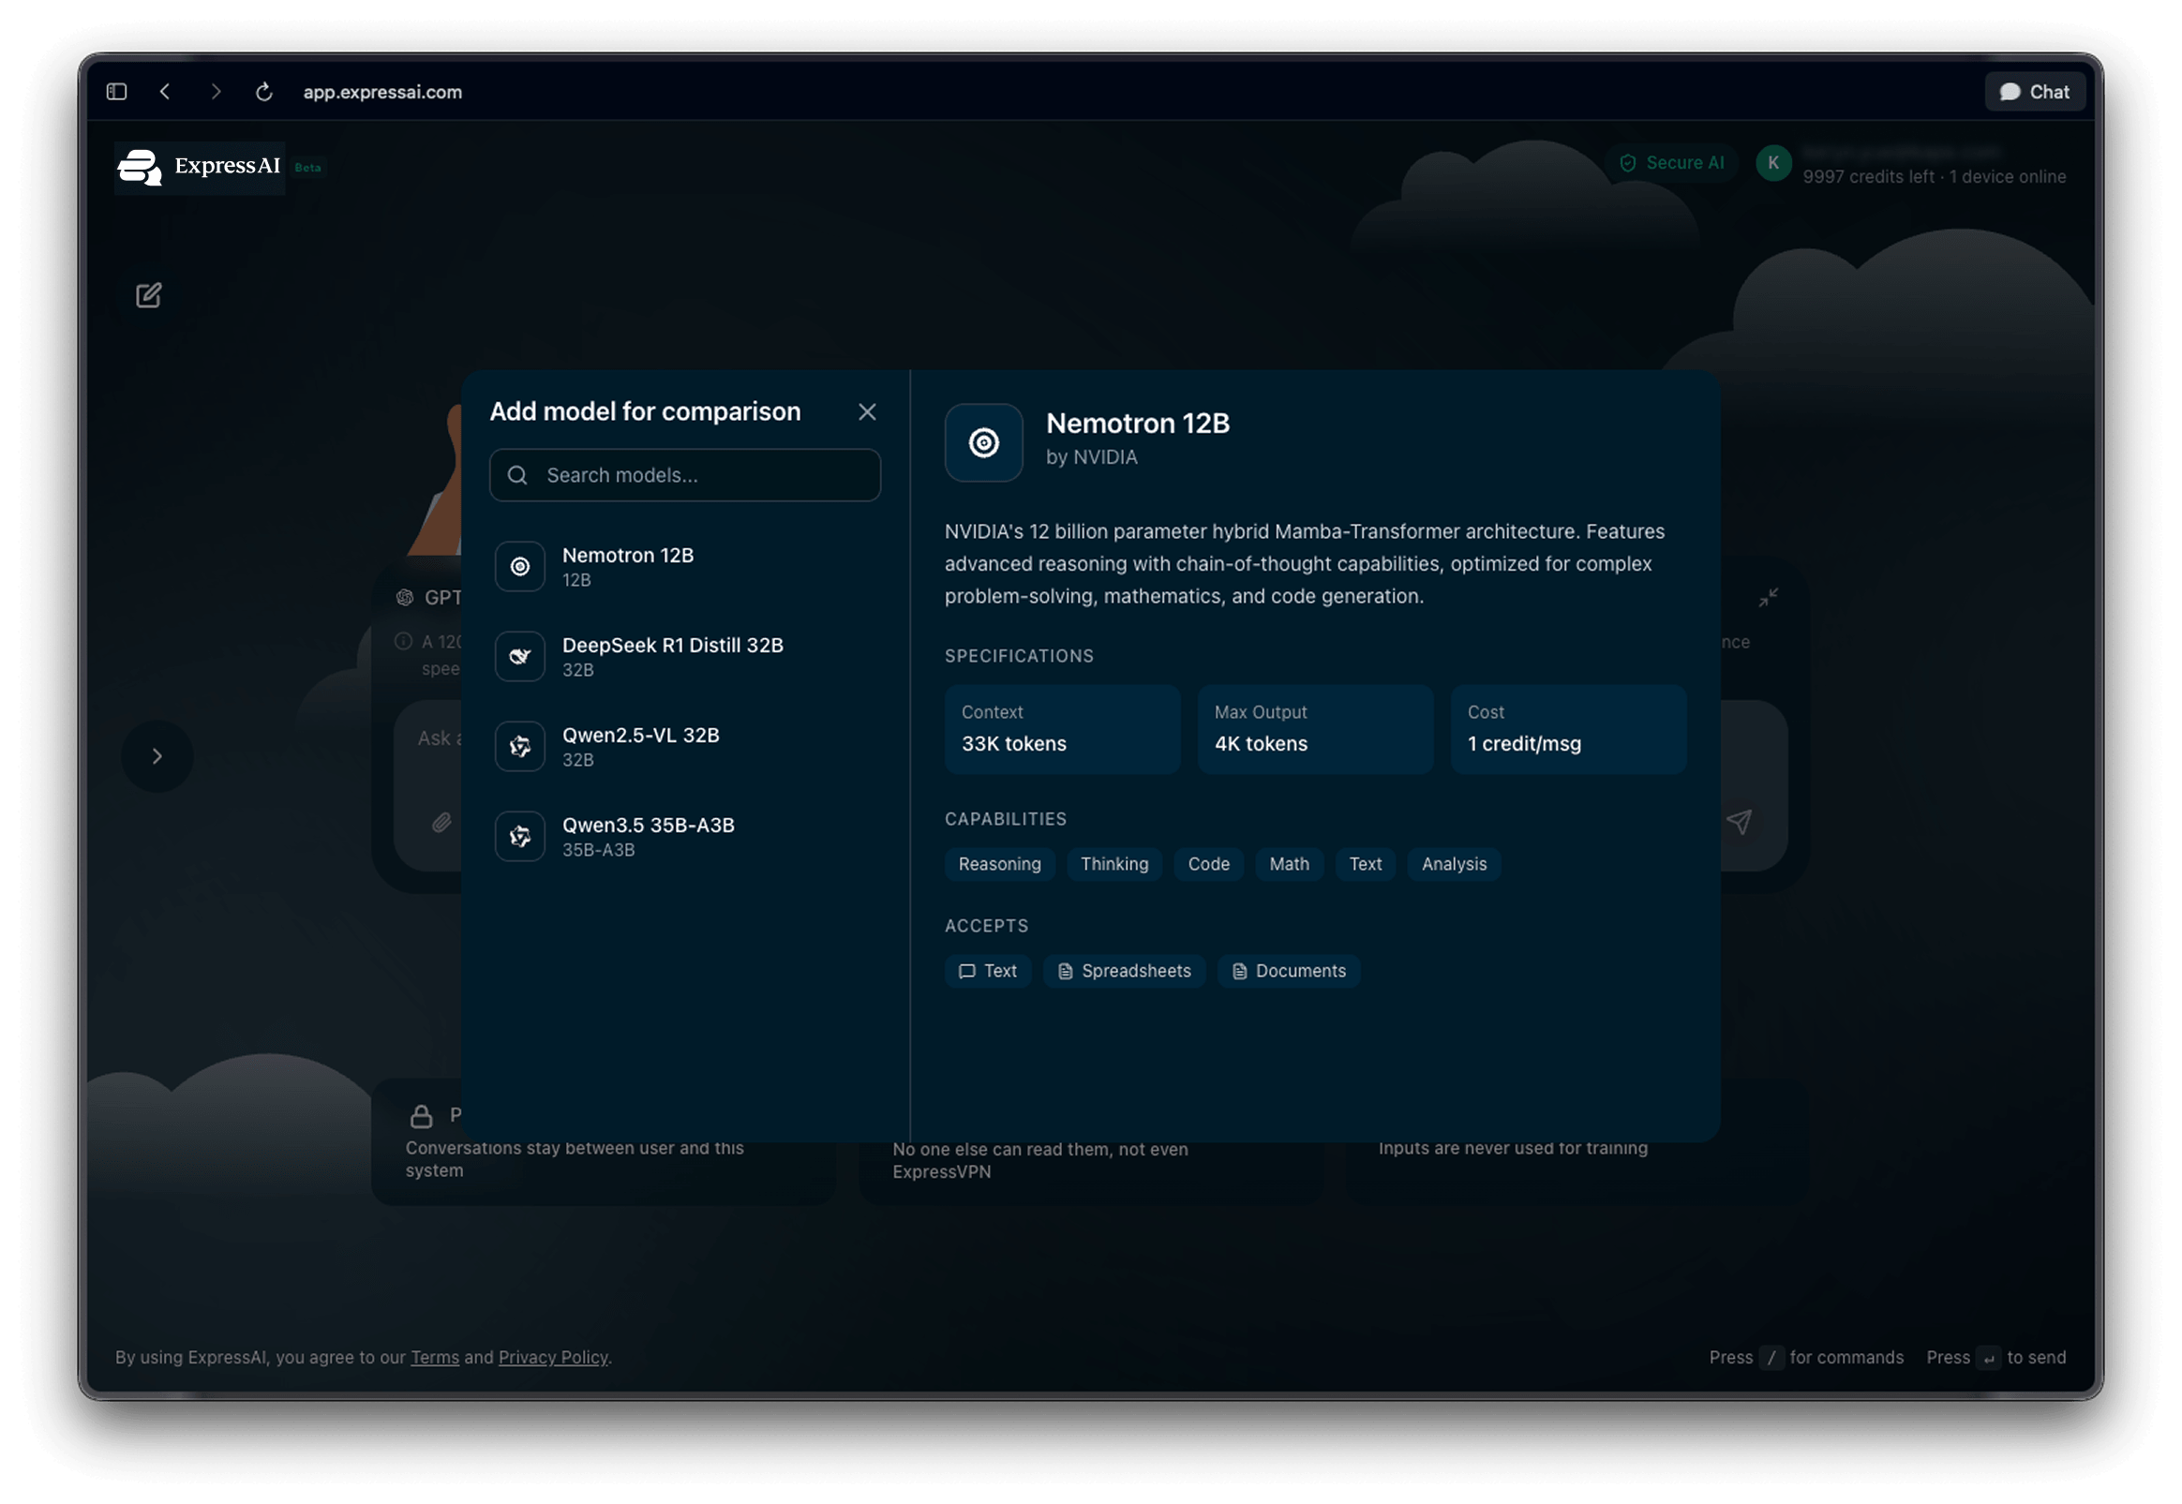Click the new chat compose icon
The width and height of the screenshot is (2182, 1504).
[x=148, y=295]
